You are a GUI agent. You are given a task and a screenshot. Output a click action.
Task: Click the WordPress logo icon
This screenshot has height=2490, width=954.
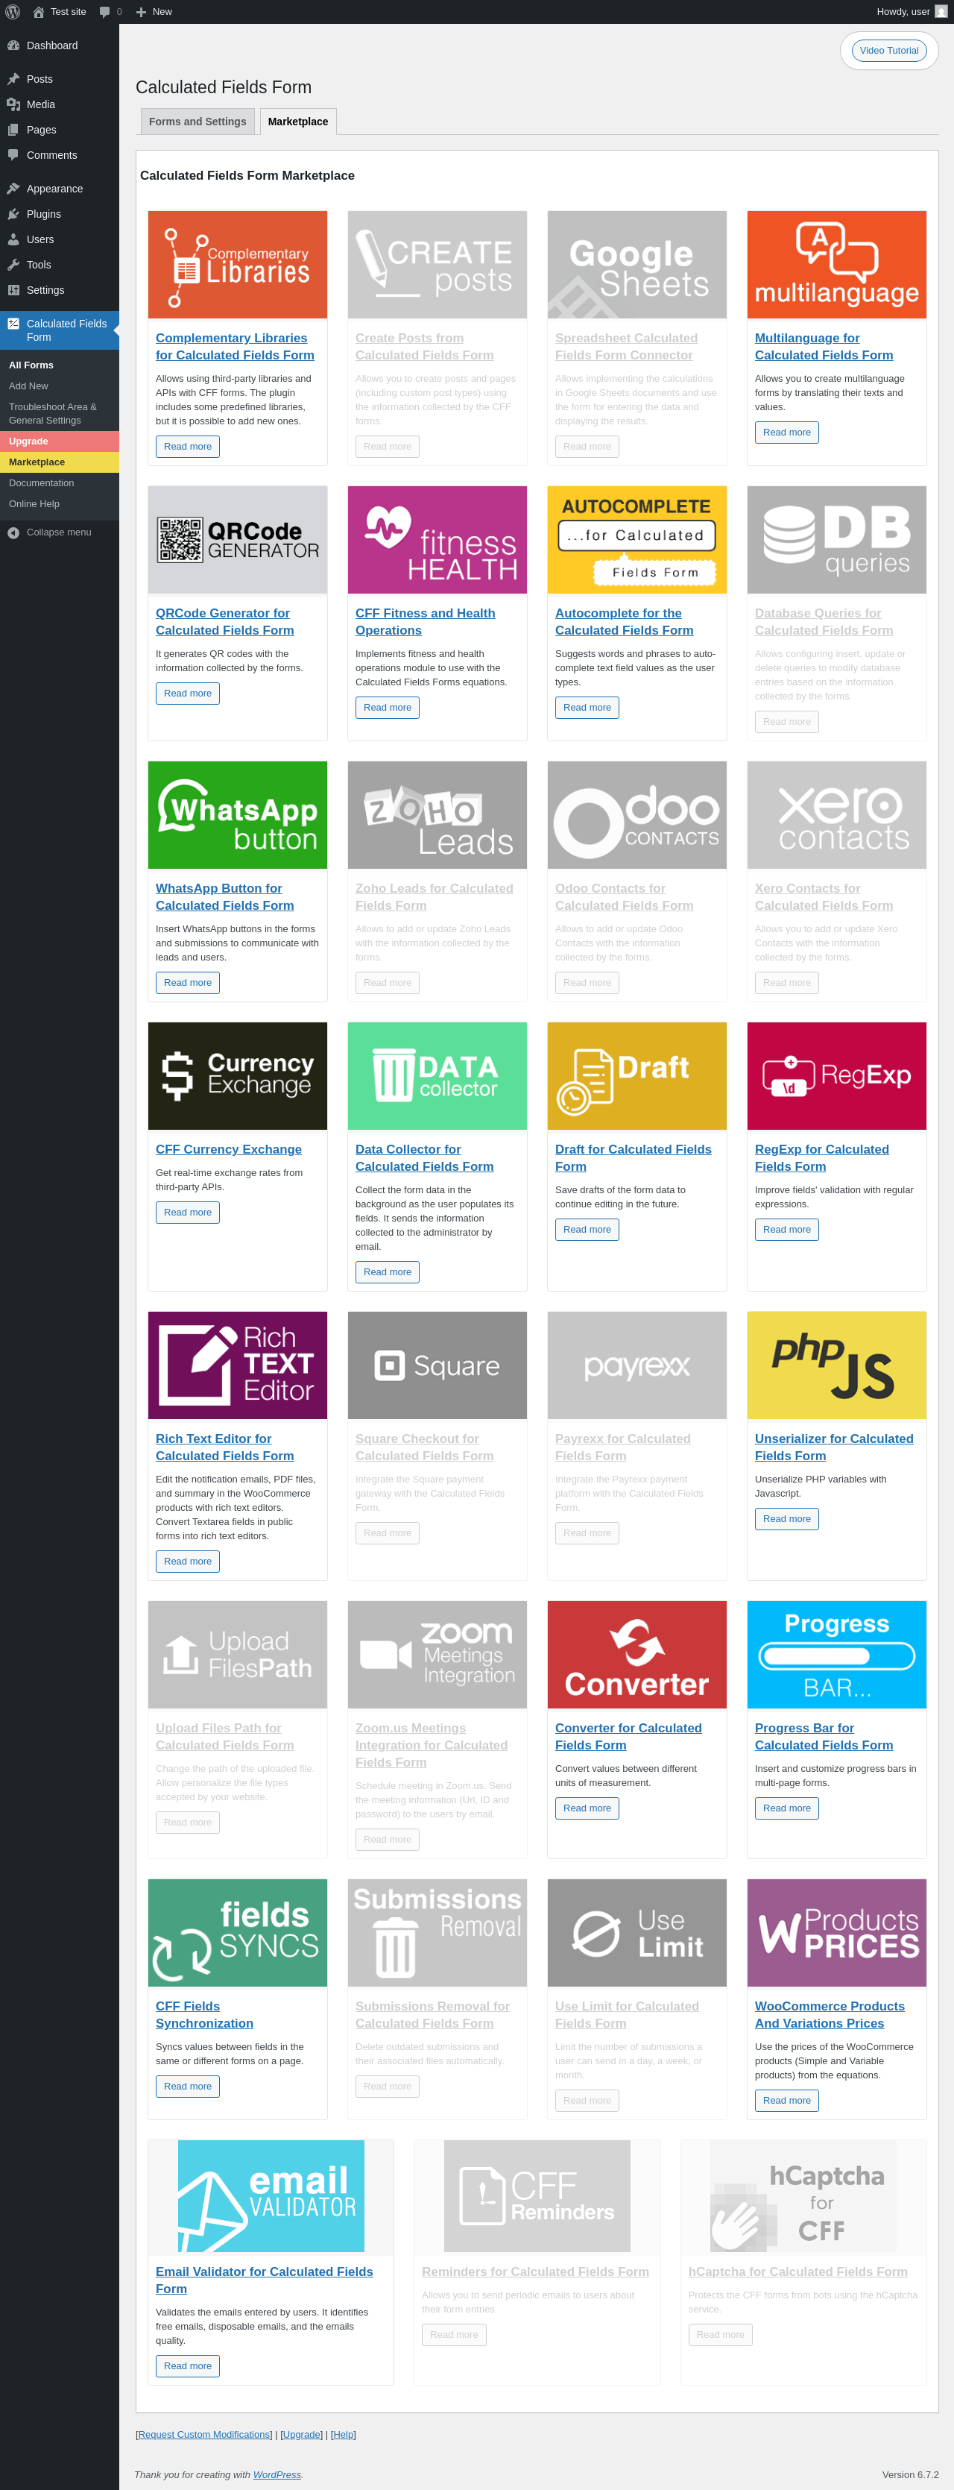click(x=13, y=12)
